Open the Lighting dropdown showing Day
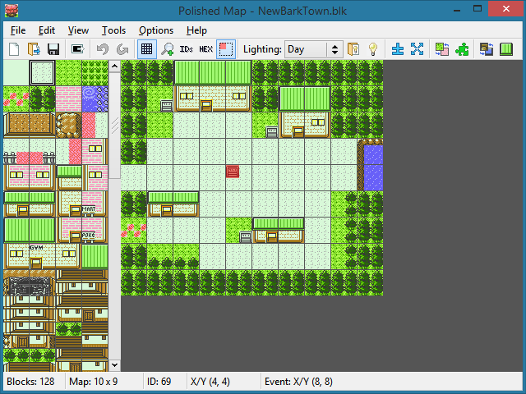Screen dimensions: 526x394 pos(314,49)
